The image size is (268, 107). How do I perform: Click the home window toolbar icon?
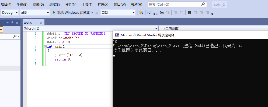tap(149, 12)
